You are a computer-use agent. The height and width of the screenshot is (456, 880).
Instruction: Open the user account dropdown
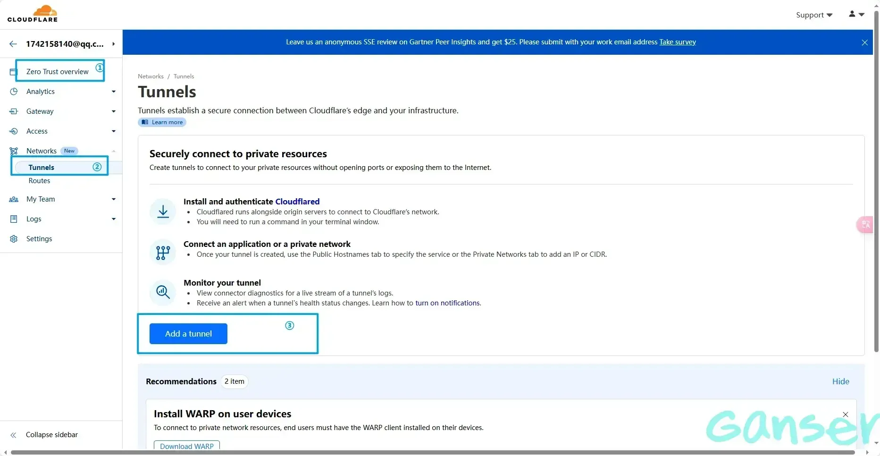[856, 15]
